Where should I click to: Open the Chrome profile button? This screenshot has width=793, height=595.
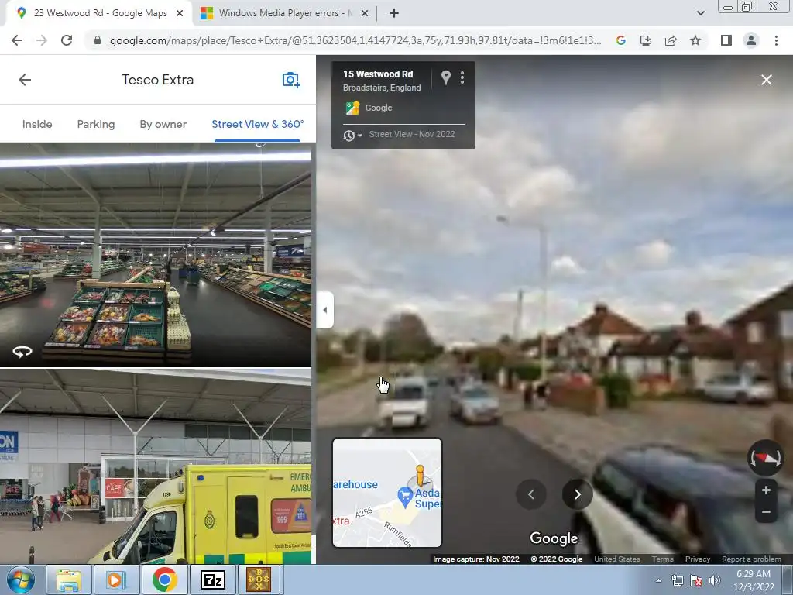coord(751,40)
